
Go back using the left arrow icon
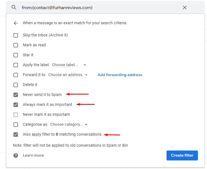[x=16, y=23]
